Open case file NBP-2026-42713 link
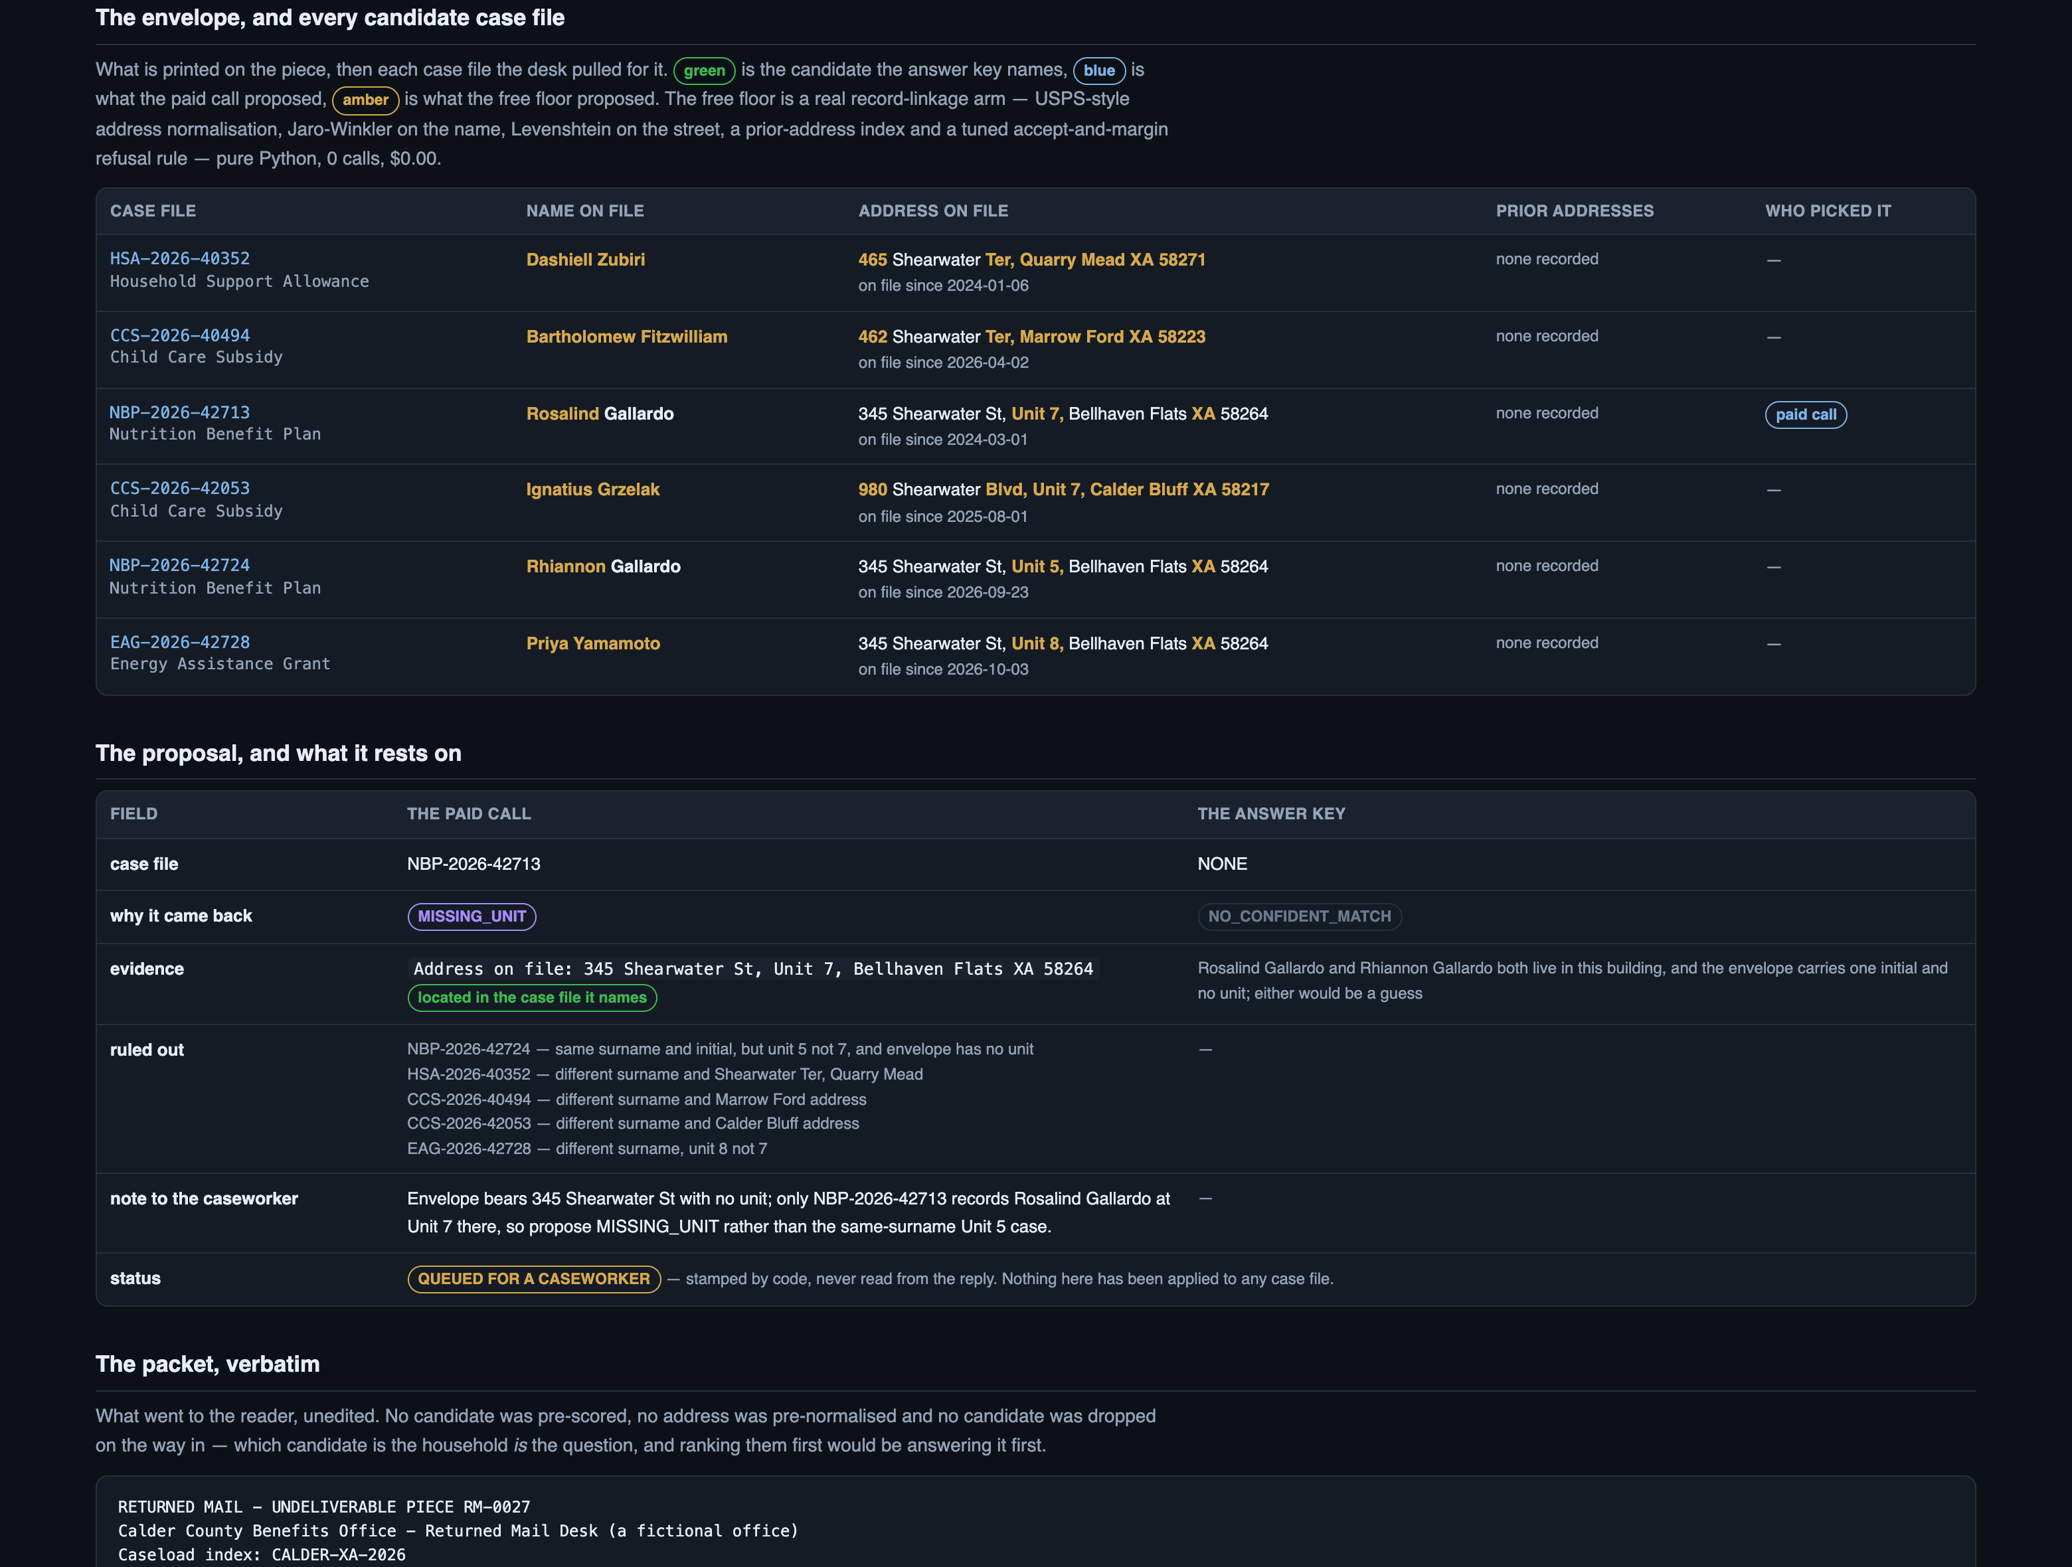This screenshot has width=2072, height=1567. (180, 412)
